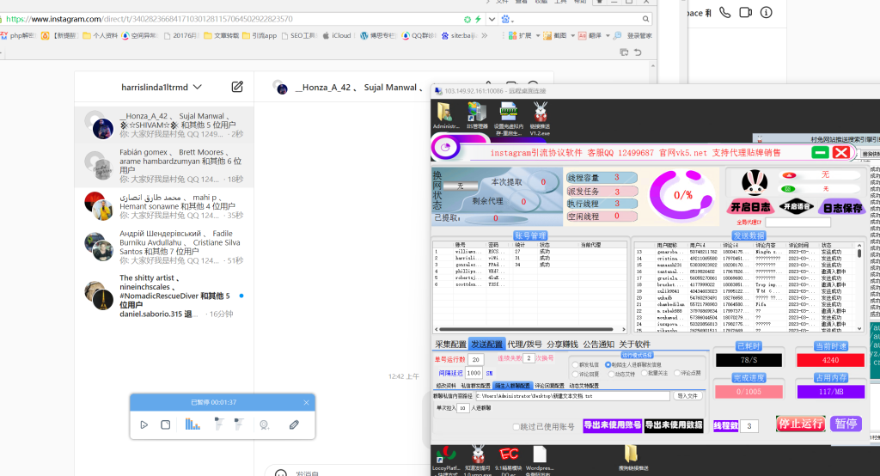880x476 pixels.
Task: Open 评论回复配置 sub-tab
Action: click(549, 386)
